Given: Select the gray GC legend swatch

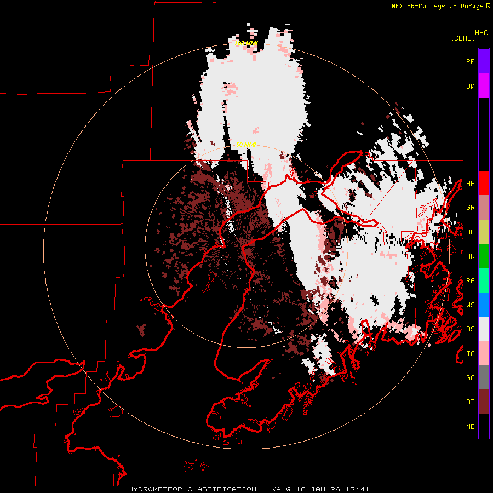Looking at the screenshot, I should 484,377.
